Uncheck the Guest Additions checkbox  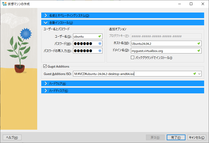[45, 66]
